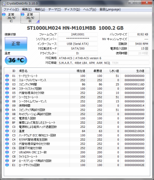Click status icon for ID C6 row

tap(7, 148)
